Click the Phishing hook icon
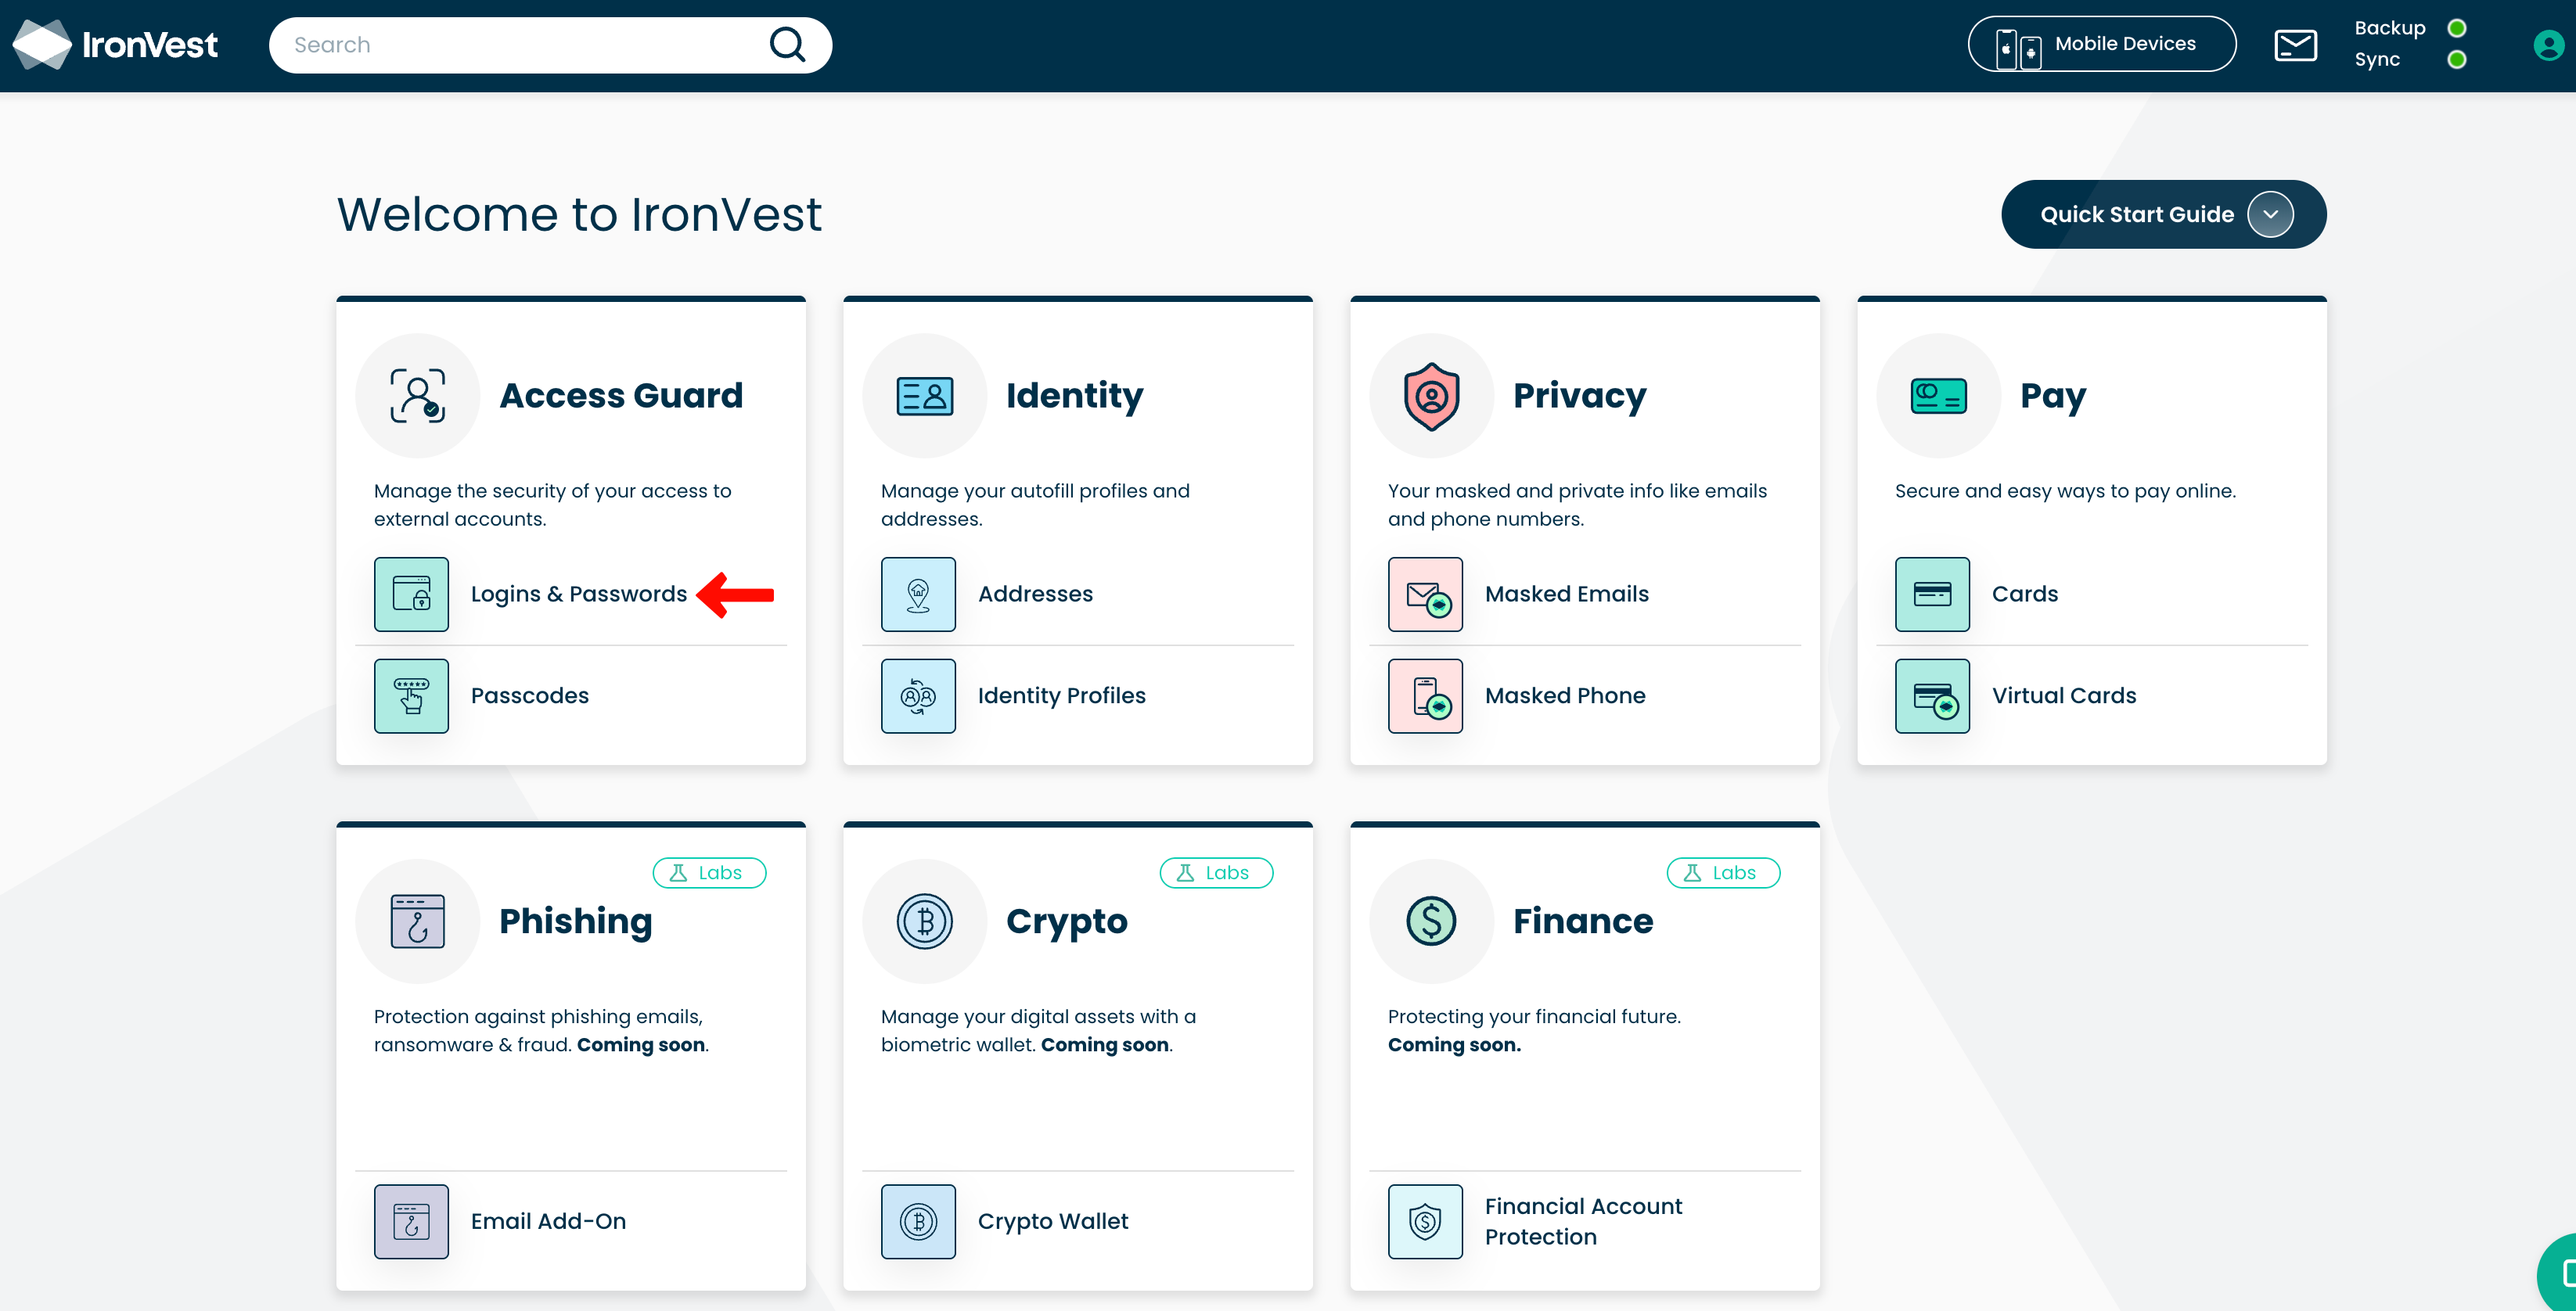Image resolution: width=2576 pixels, height=1311 pixels. [418, 921]
